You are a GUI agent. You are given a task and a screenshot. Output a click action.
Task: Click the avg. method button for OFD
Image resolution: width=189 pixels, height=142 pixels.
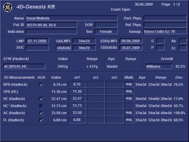point(129,91)
